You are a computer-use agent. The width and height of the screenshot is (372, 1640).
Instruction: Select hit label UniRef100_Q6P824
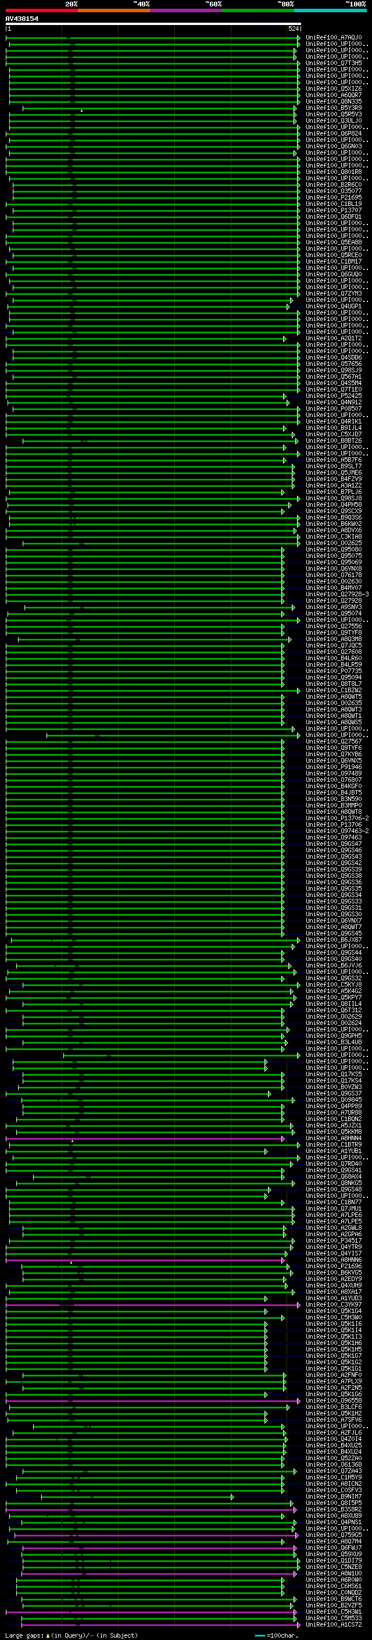click(334, 134)
